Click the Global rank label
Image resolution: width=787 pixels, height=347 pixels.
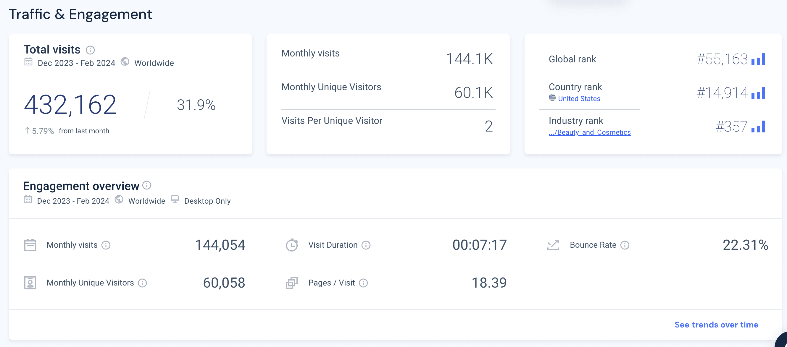click(572, 59)
